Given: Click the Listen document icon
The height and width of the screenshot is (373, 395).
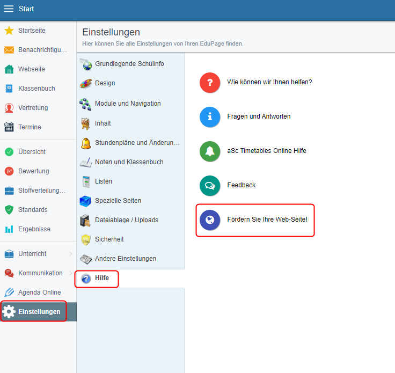Looking at the screenshot, I should pos(86,181).
